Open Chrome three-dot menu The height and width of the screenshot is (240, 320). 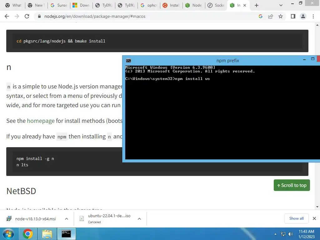[x=313, y=16]
